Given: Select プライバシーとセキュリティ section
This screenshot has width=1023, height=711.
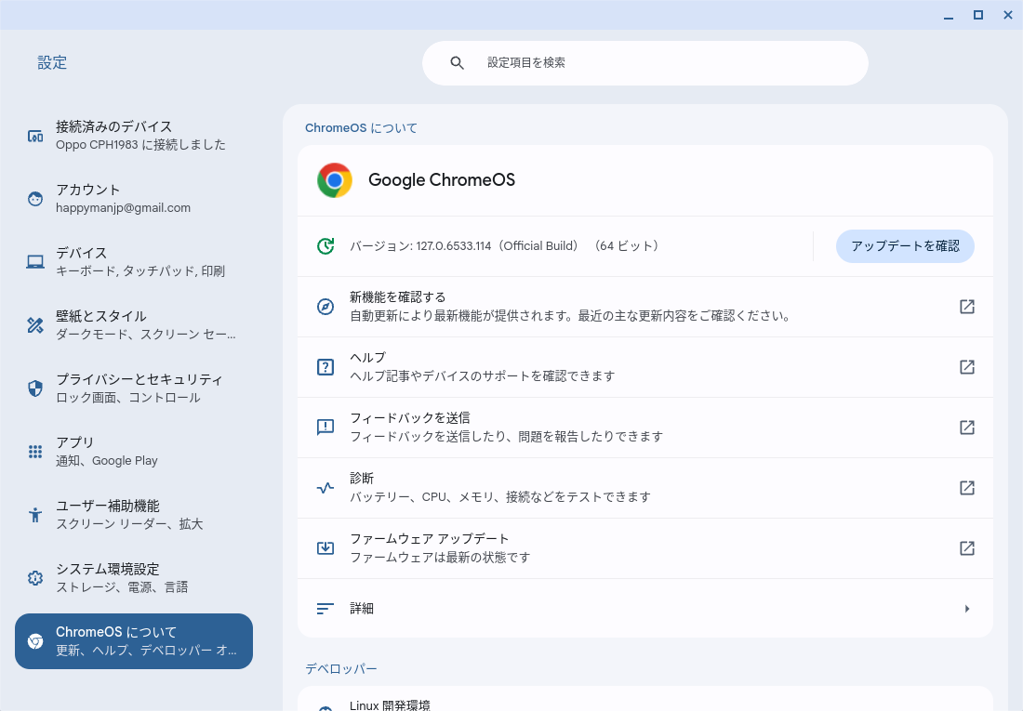Looking at the screenshot, I should (134, 388).
